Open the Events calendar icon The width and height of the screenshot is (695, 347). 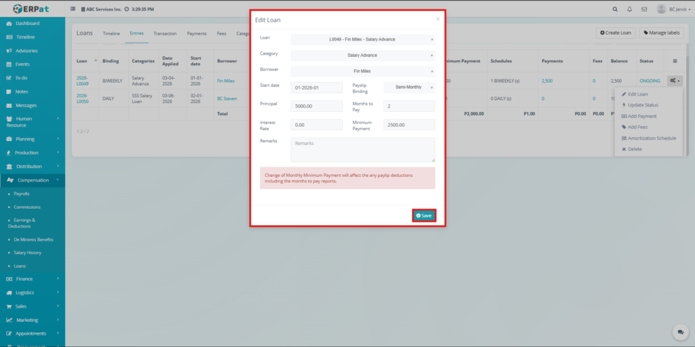coord(9,64)
